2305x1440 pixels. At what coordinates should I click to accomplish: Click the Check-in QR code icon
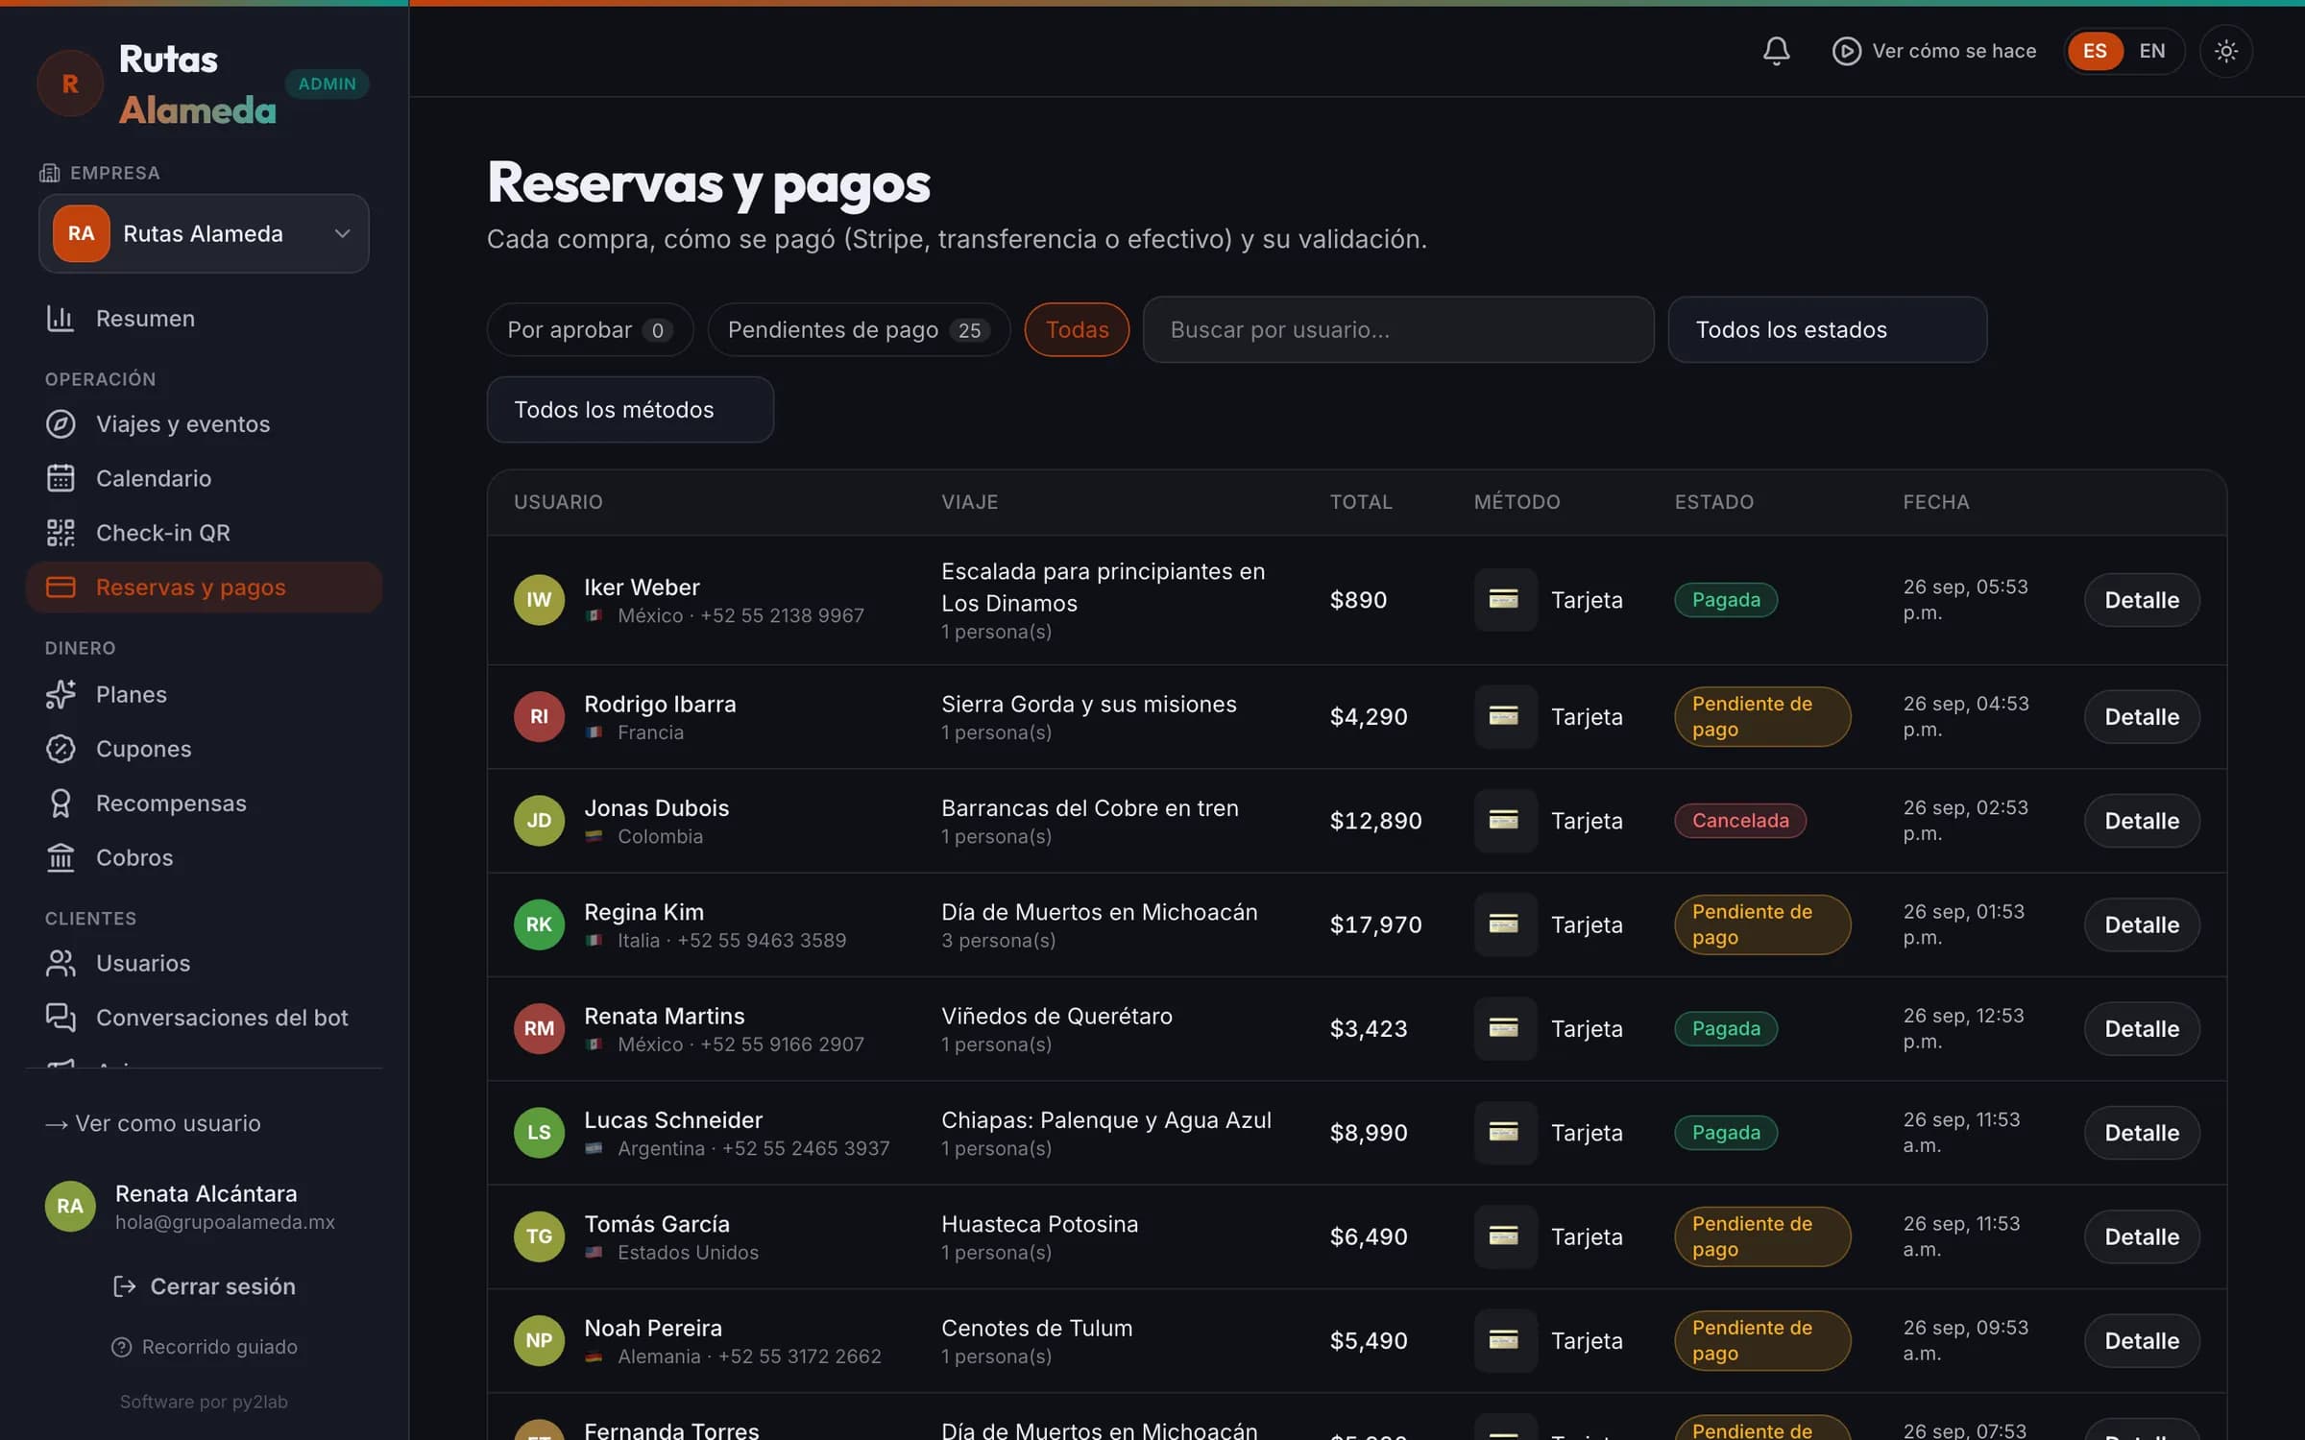tap(61, 533)
